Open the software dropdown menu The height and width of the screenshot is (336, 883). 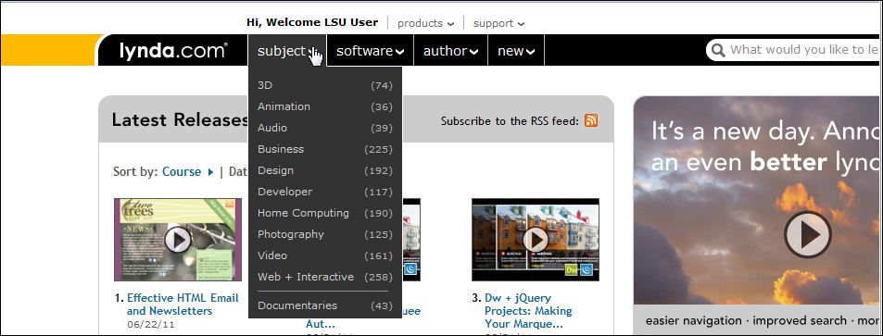tap(370, 51)
